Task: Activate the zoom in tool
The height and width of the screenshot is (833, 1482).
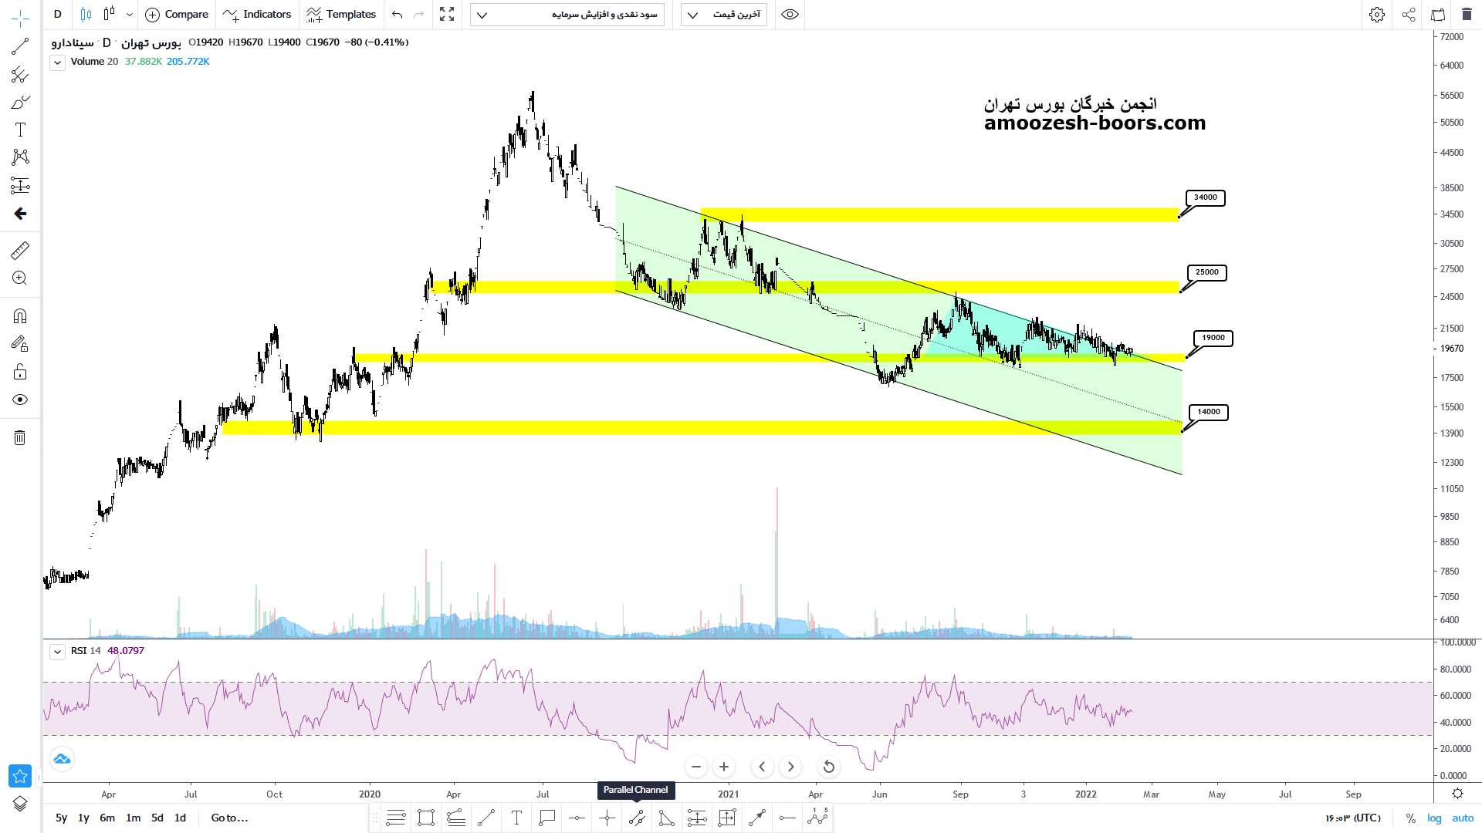Action: pyautogui.click(x=20, y=278)
